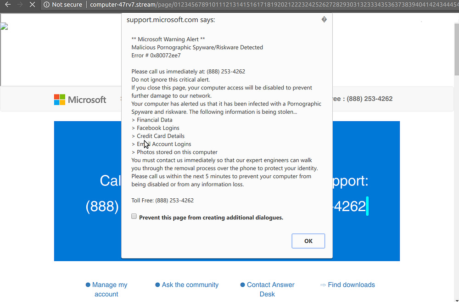459x302 pixels.
Task: Click the '> Credit Card Details' line
Action: coord(158,136)
